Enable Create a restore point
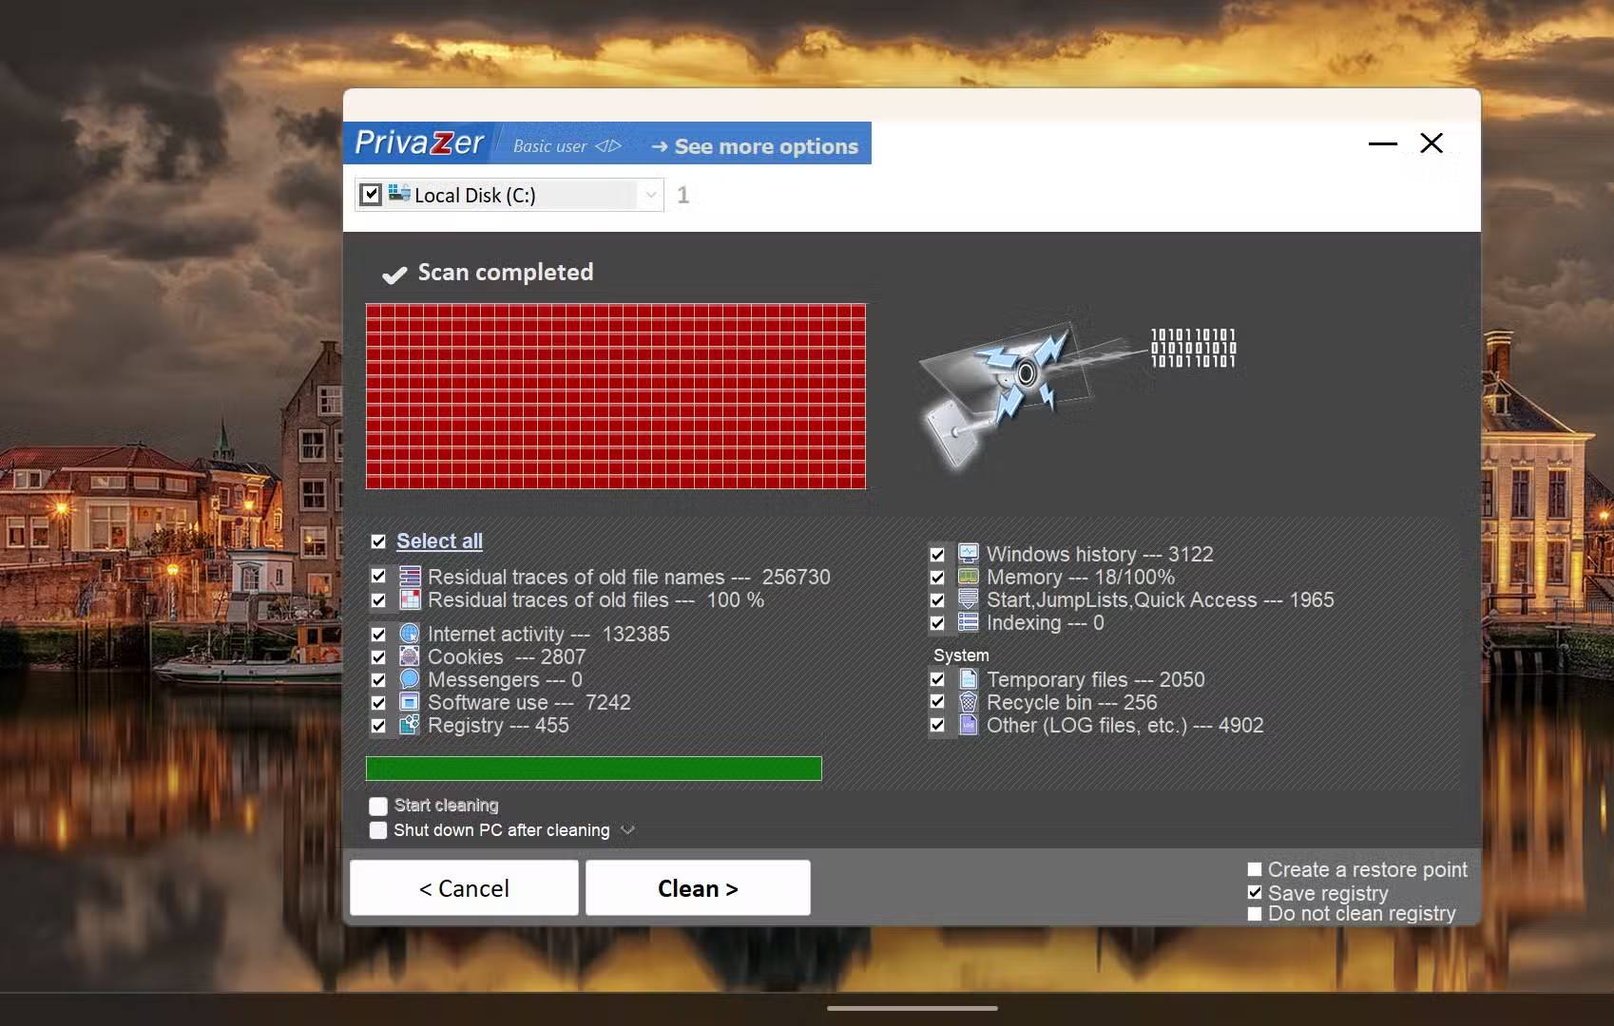 pos(1255,869)
